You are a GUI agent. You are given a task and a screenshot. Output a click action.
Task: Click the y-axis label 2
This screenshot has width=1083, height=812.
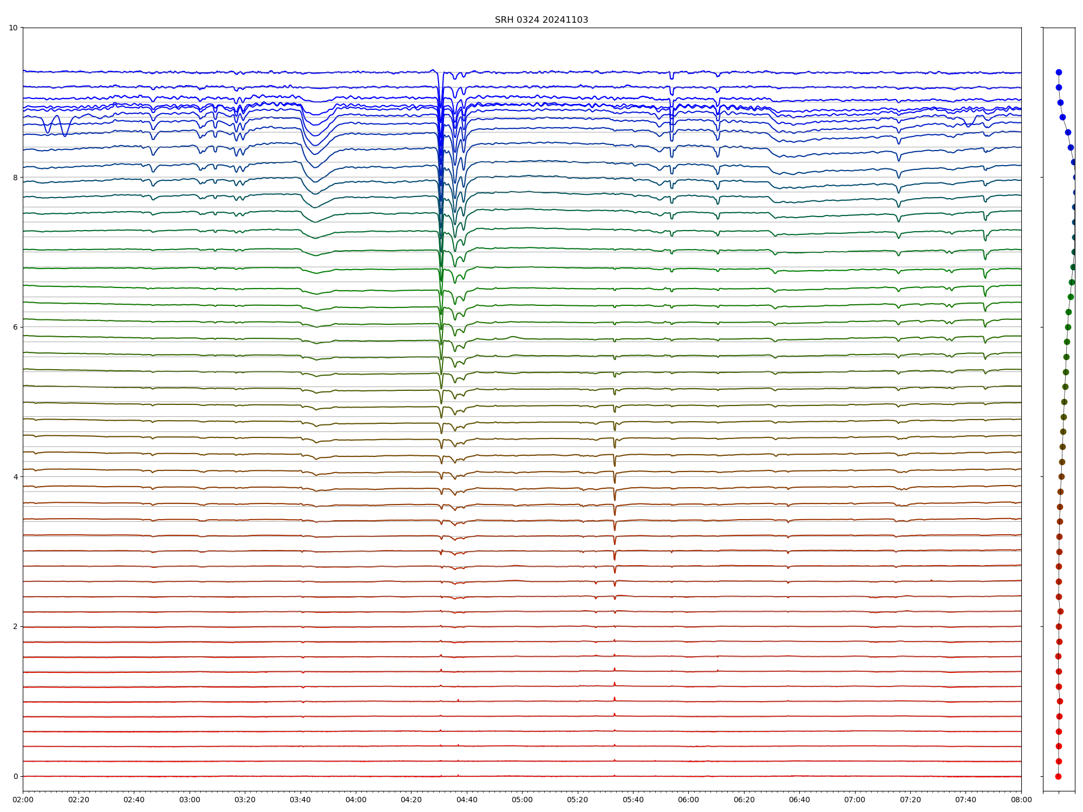[15, 626]
